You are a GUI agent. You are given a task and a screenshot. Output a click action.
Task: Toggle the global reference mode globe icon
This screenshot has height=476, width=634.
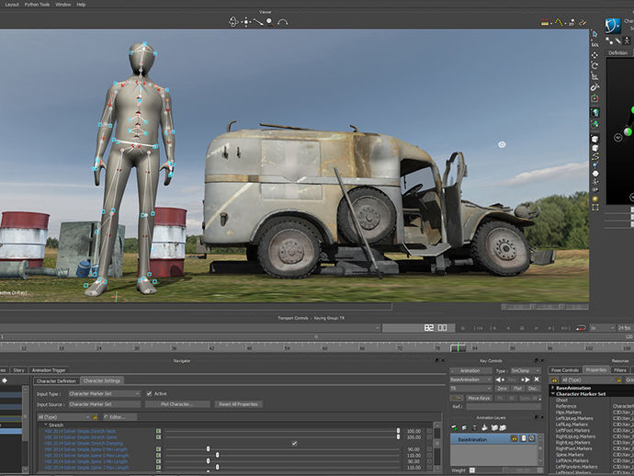[595, 113]
